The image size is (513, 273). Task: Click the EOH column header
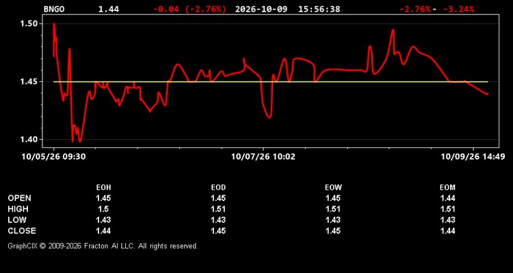[x=103, y=188]
